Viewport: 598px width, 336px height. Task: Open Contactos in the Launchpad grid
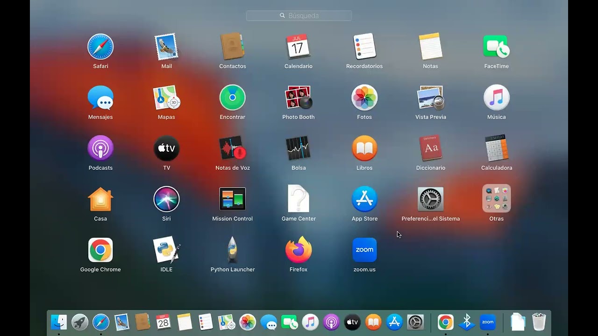click(x=232, y=47)
